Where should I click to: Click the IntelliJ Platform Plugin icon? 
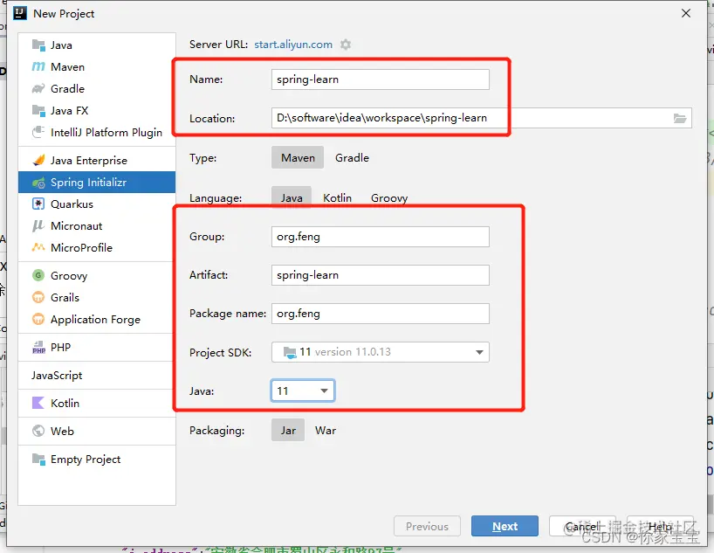pyautogui.click(x=38, y=132)
